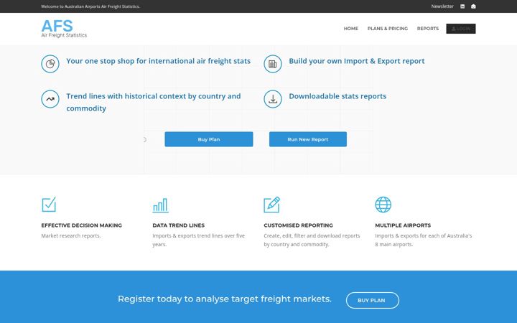517x323 pixels.
Task: Click the outlined BUY PLAN button in banner
Action: click(x=372, y=300)
